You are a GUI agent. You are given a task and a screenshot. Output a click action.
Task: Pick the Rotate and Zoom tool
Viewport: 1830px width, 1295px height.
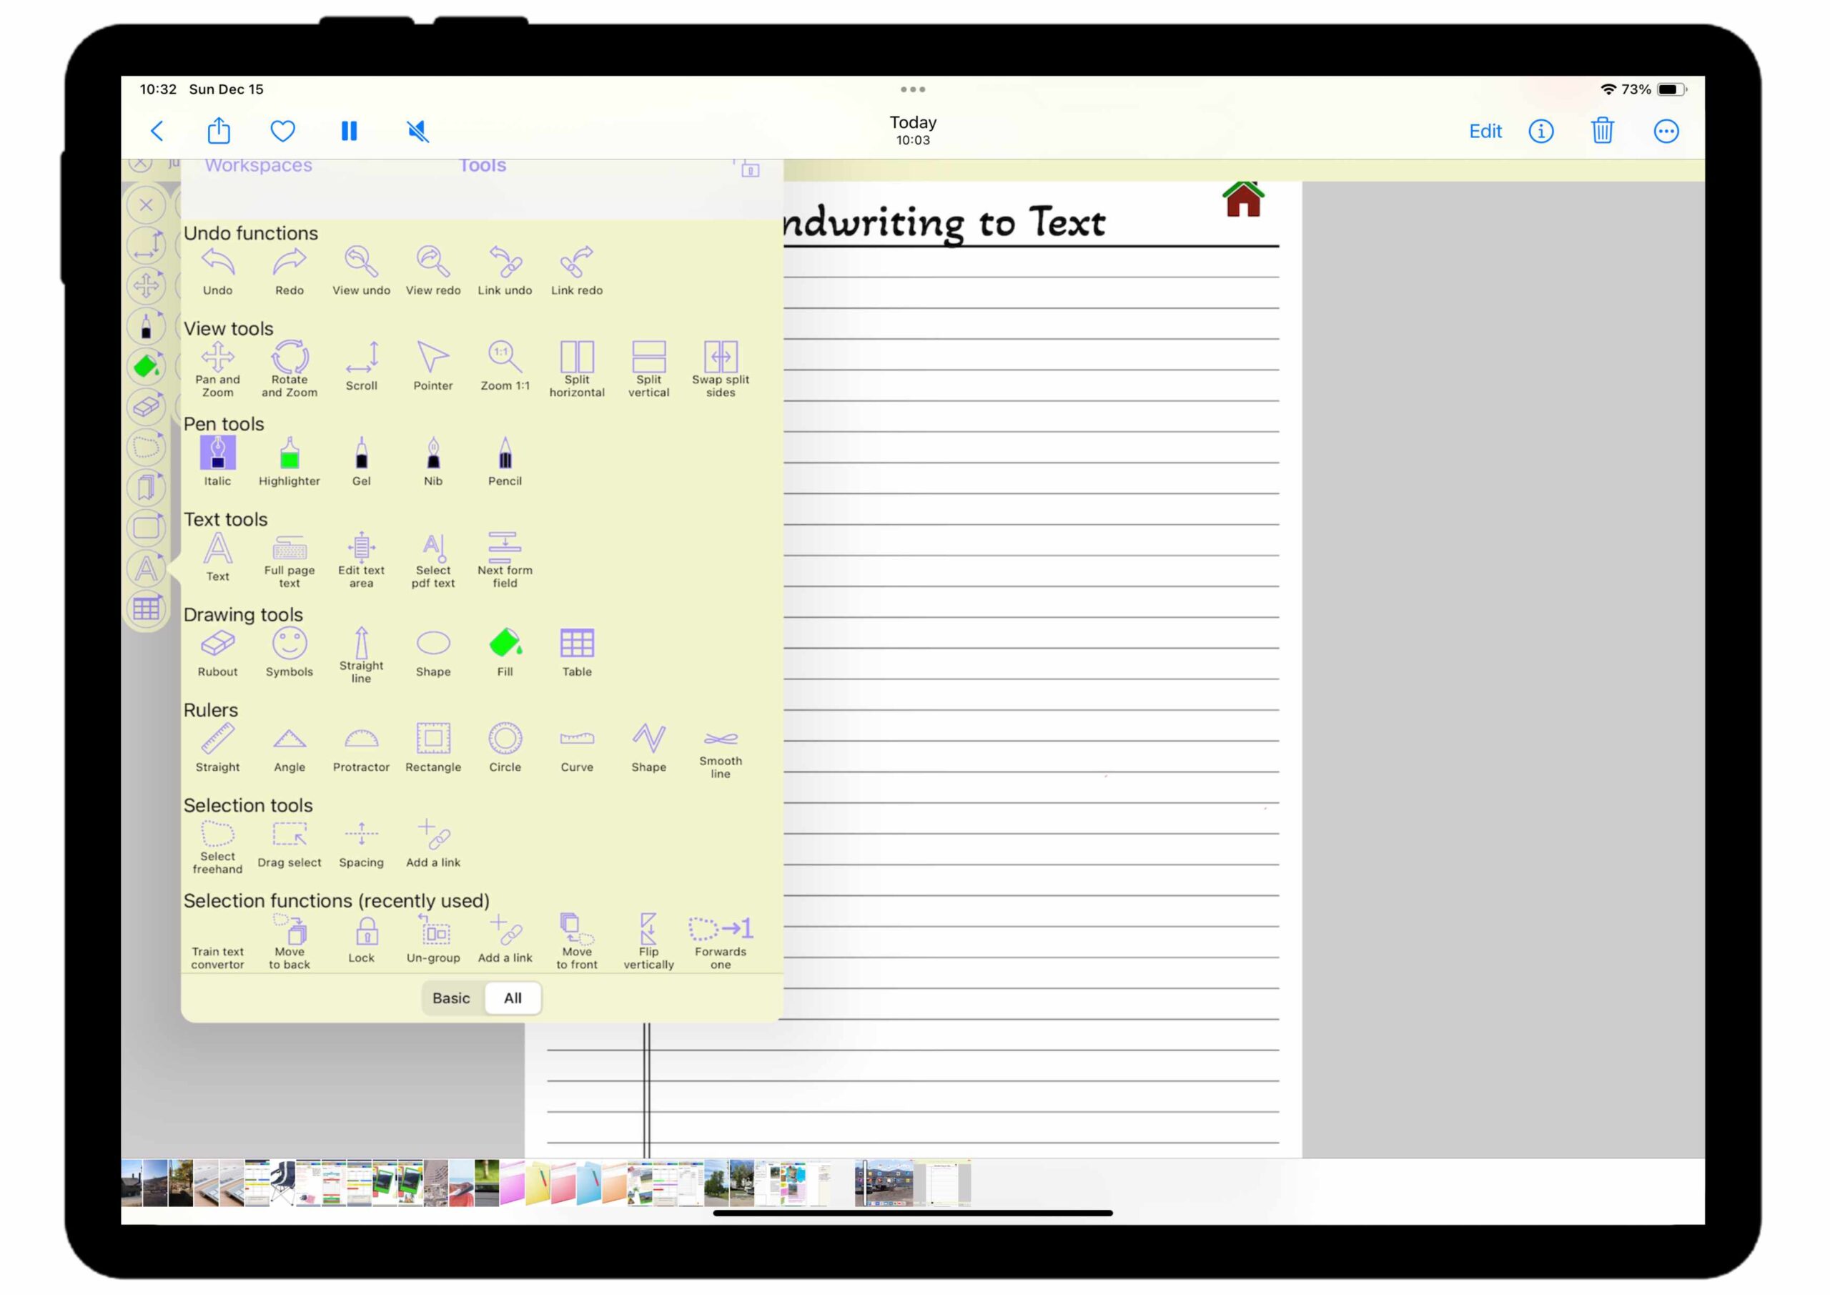coord(290,366)
